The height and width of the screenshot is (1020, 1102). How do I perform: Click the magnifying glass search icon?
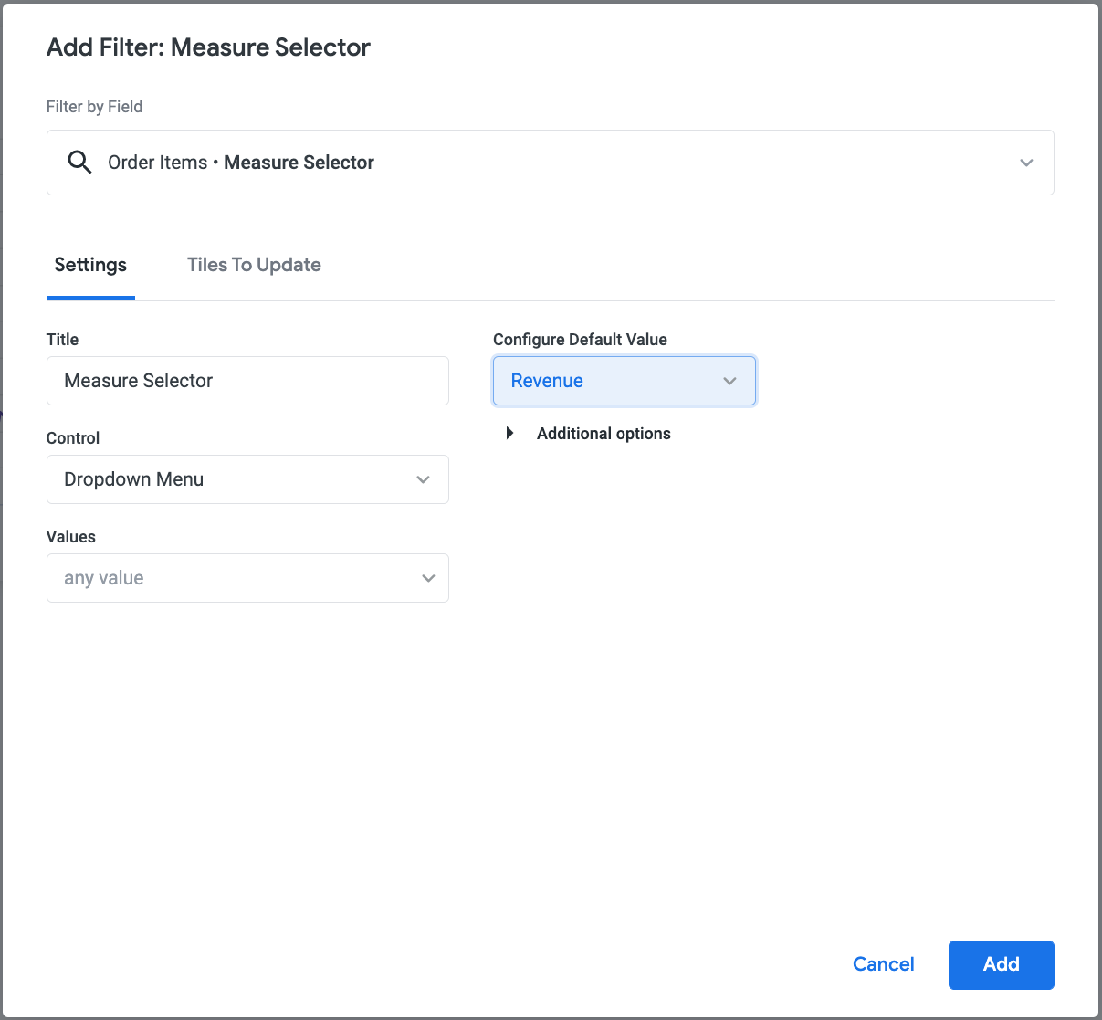click(x=79, y=162)
